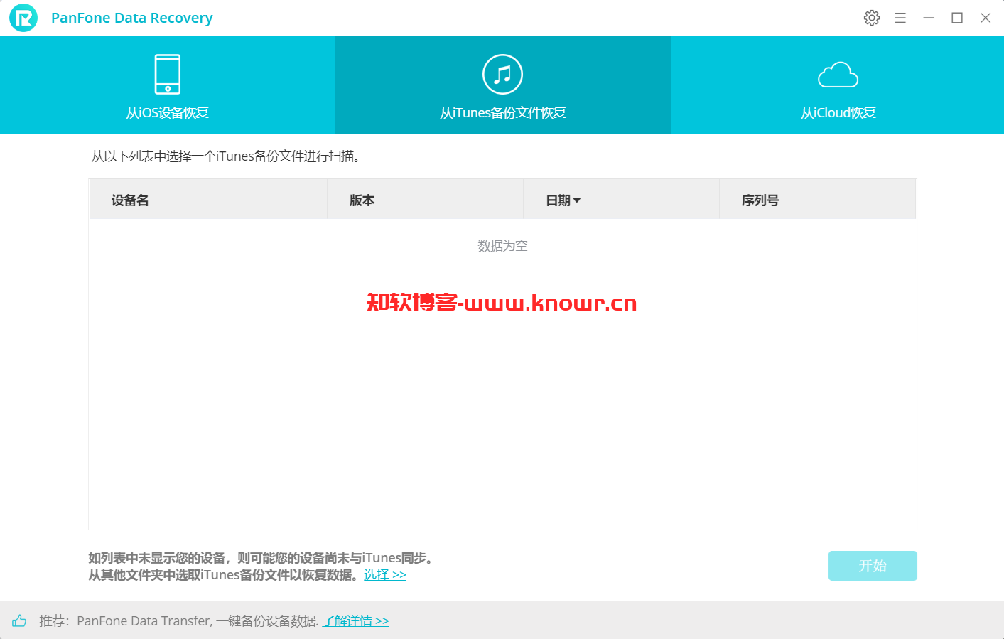
Task: Click the PanFone Data Recovery title
Action: point(132,18)
